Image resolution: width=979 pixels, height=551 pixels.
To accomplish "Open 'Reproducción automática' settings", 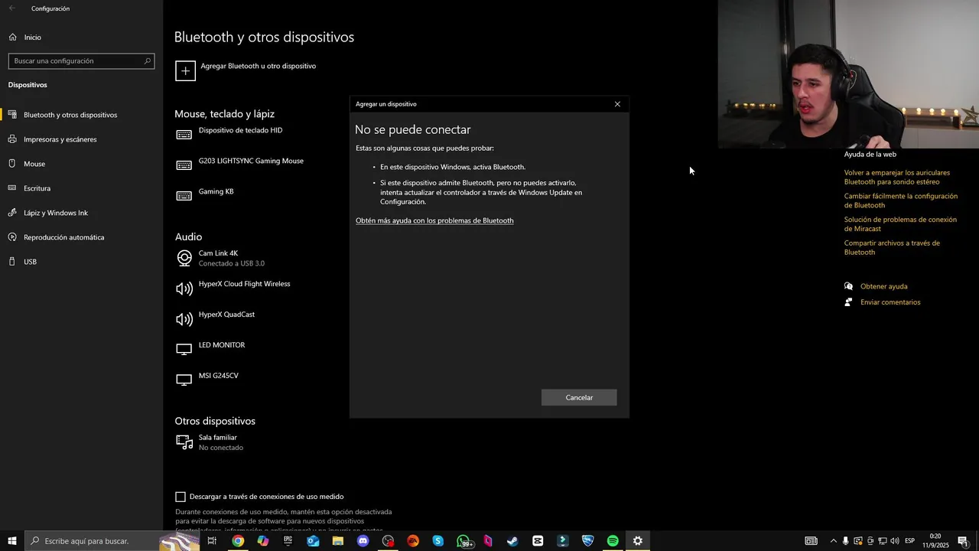I will (63, 237).
